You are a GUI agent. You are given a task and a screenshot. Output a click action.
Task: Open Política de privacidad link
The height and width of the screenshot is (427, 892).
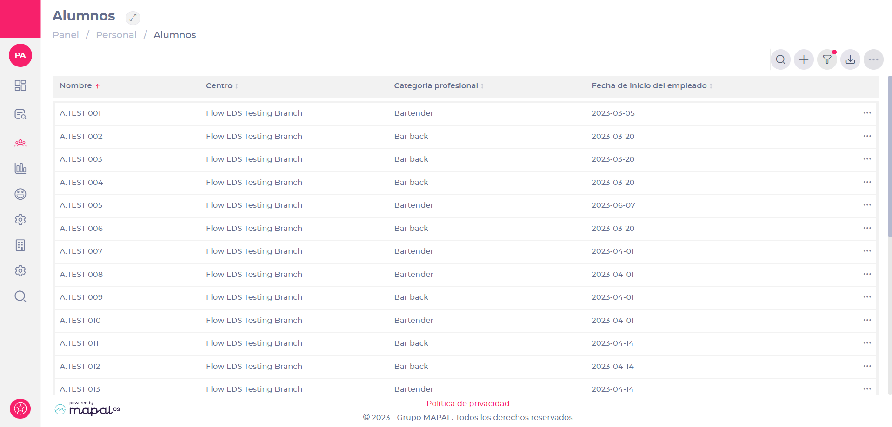coord(468,403)
